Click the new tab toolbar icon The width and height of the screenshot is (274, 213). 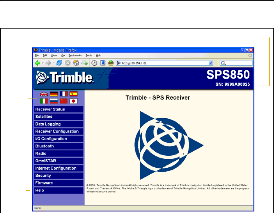(85, 63)
